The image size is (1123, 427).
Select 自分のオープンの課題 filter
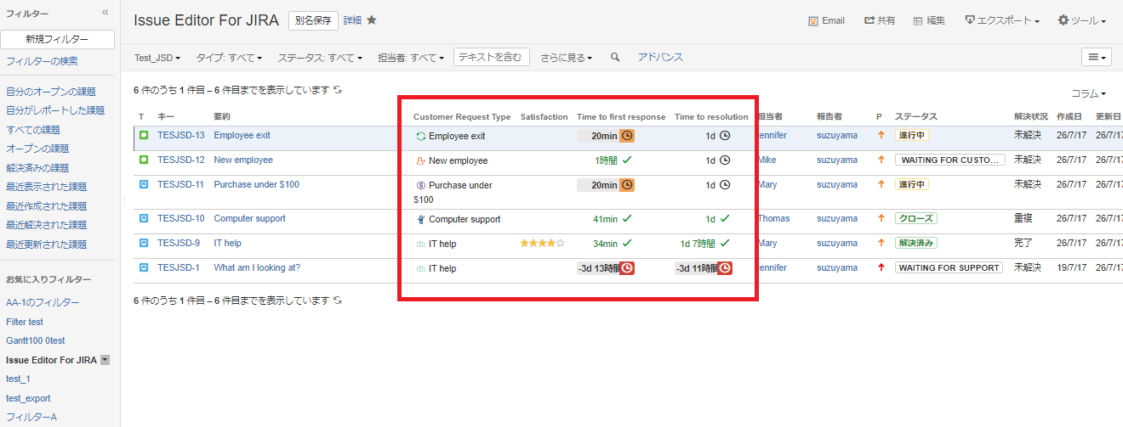51,92
